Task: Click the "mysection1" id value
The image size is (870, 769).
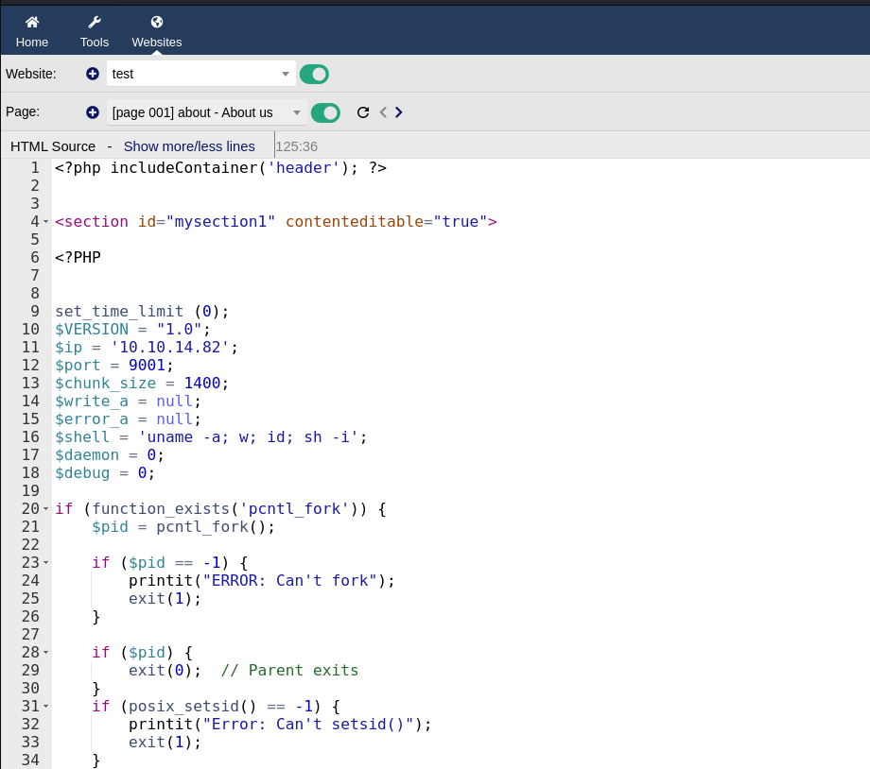Action: point(220,221)
